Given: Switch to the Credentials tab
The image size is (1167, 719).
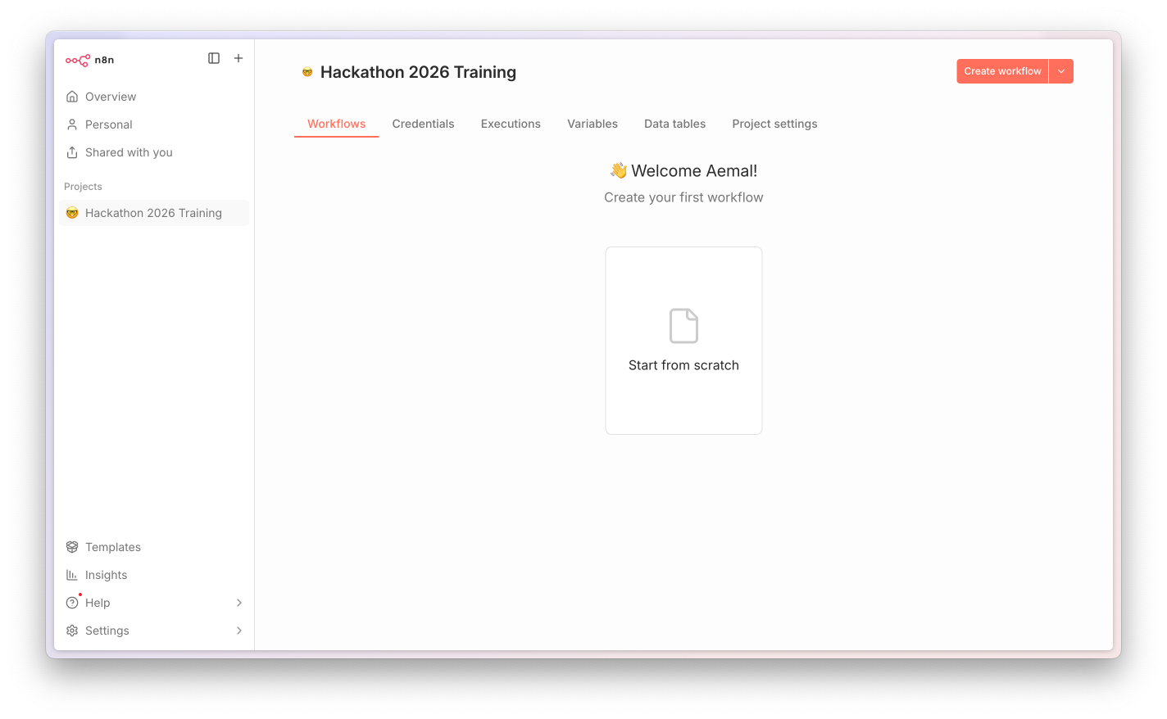Looking at the screenshot, I should pos(423,124).
